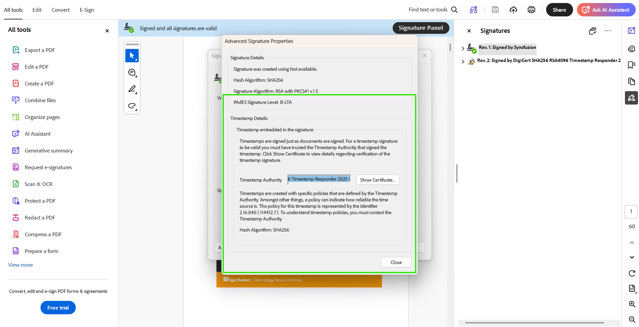The width and height of the screenshot is (639, 327).
Task: Click the zoom in magnifier icon
Action: tap(632, 304)
